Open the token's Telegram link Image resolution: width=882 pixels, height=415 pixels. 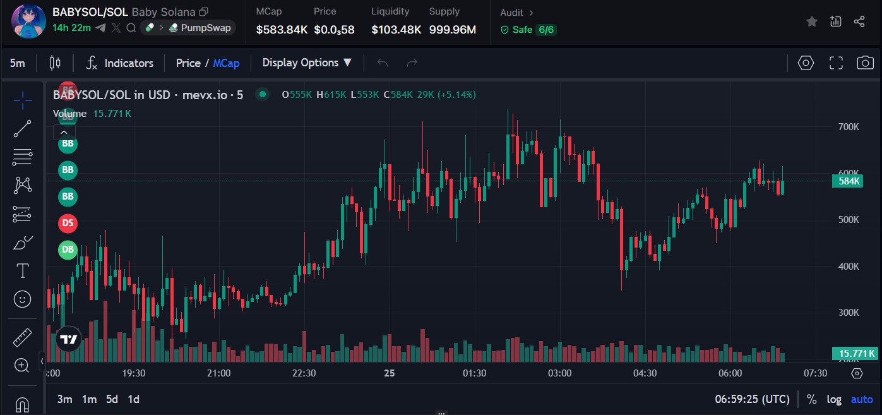tap(102, 28)
